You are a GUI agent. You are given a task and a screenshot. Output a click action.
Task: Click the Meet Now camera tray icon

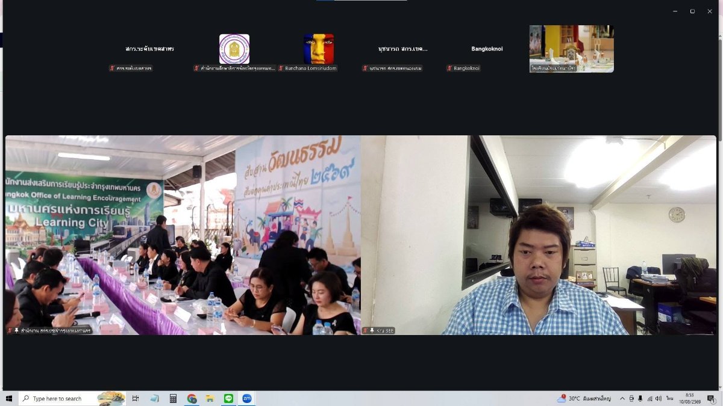click(x=631, y=398)
